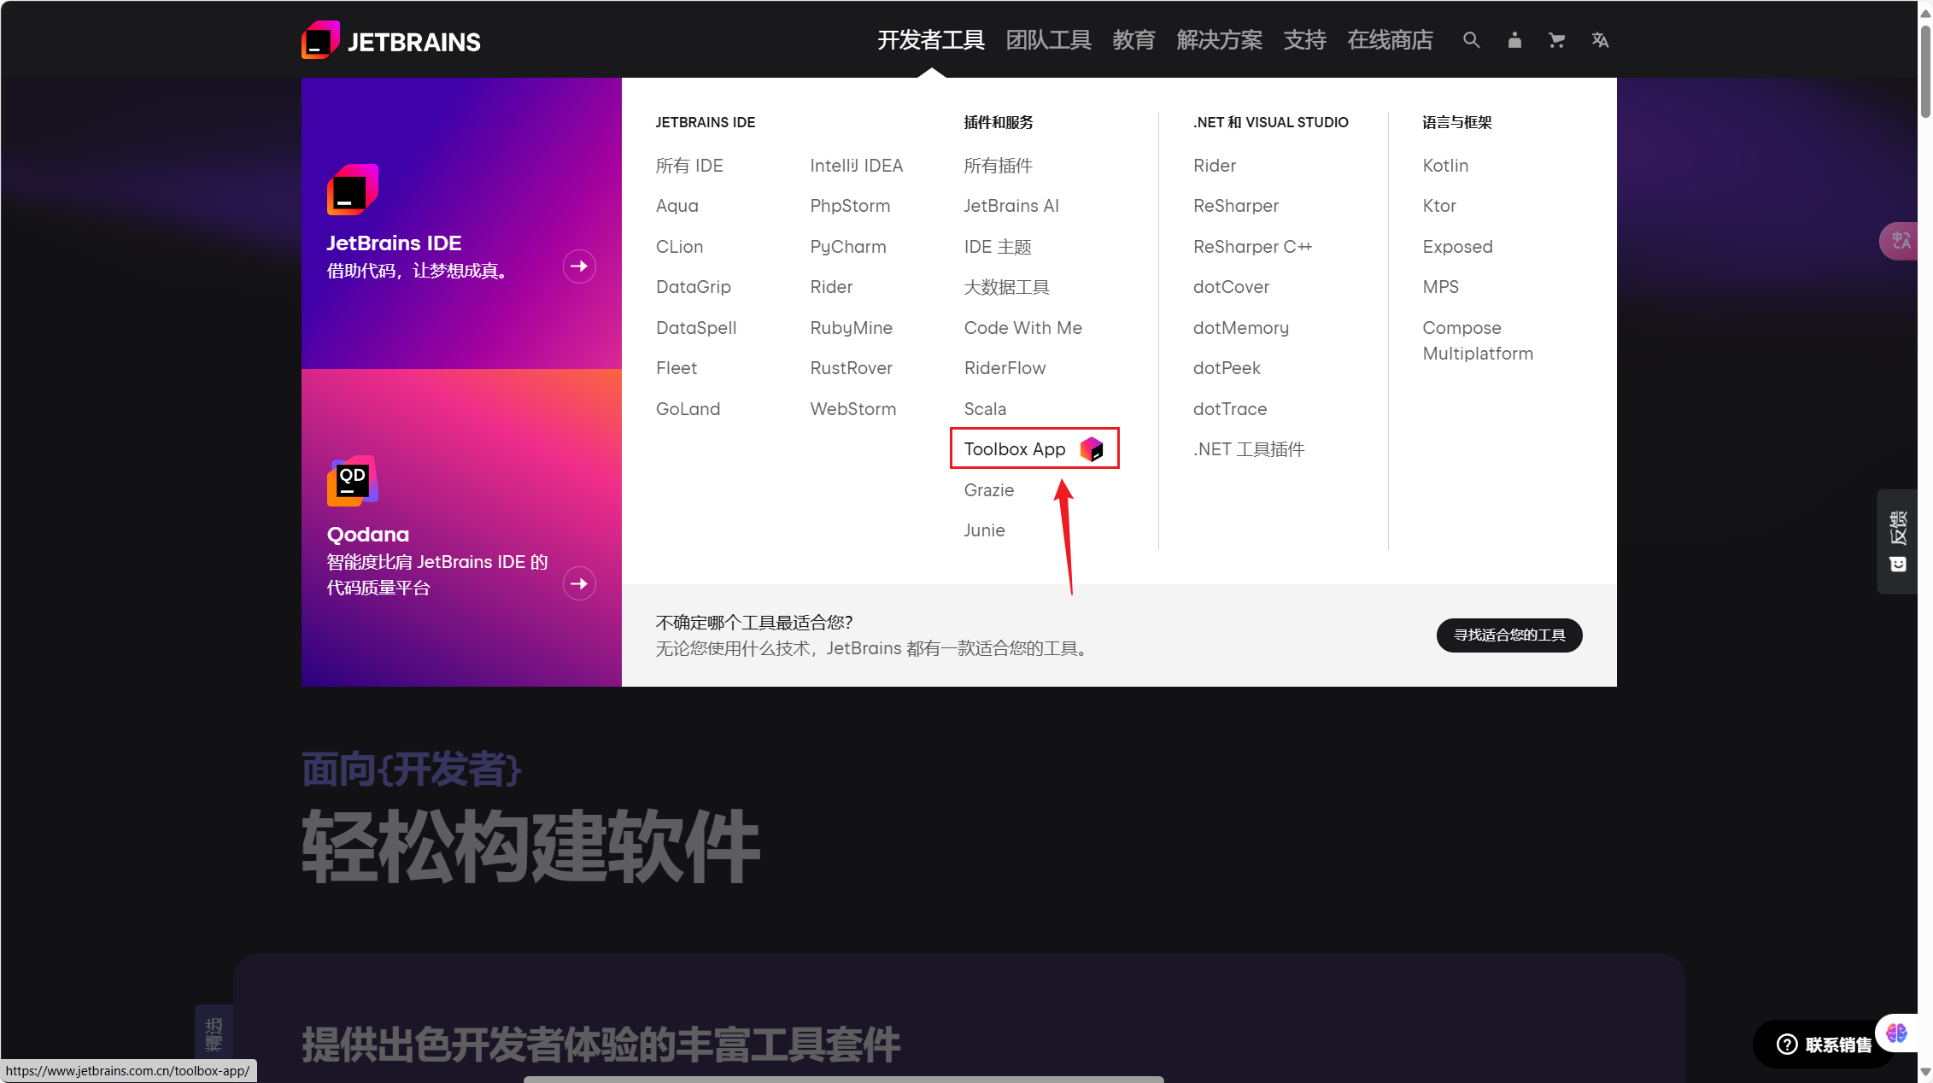Screen dimensions: 1933x1083
Task: Click the 联系销售 button
Action: 1825,1045
